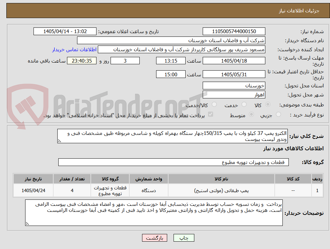Screen dimensions: 330x249
Task: Click the price validity date 1405/05/31
Action: coord(234,74)
